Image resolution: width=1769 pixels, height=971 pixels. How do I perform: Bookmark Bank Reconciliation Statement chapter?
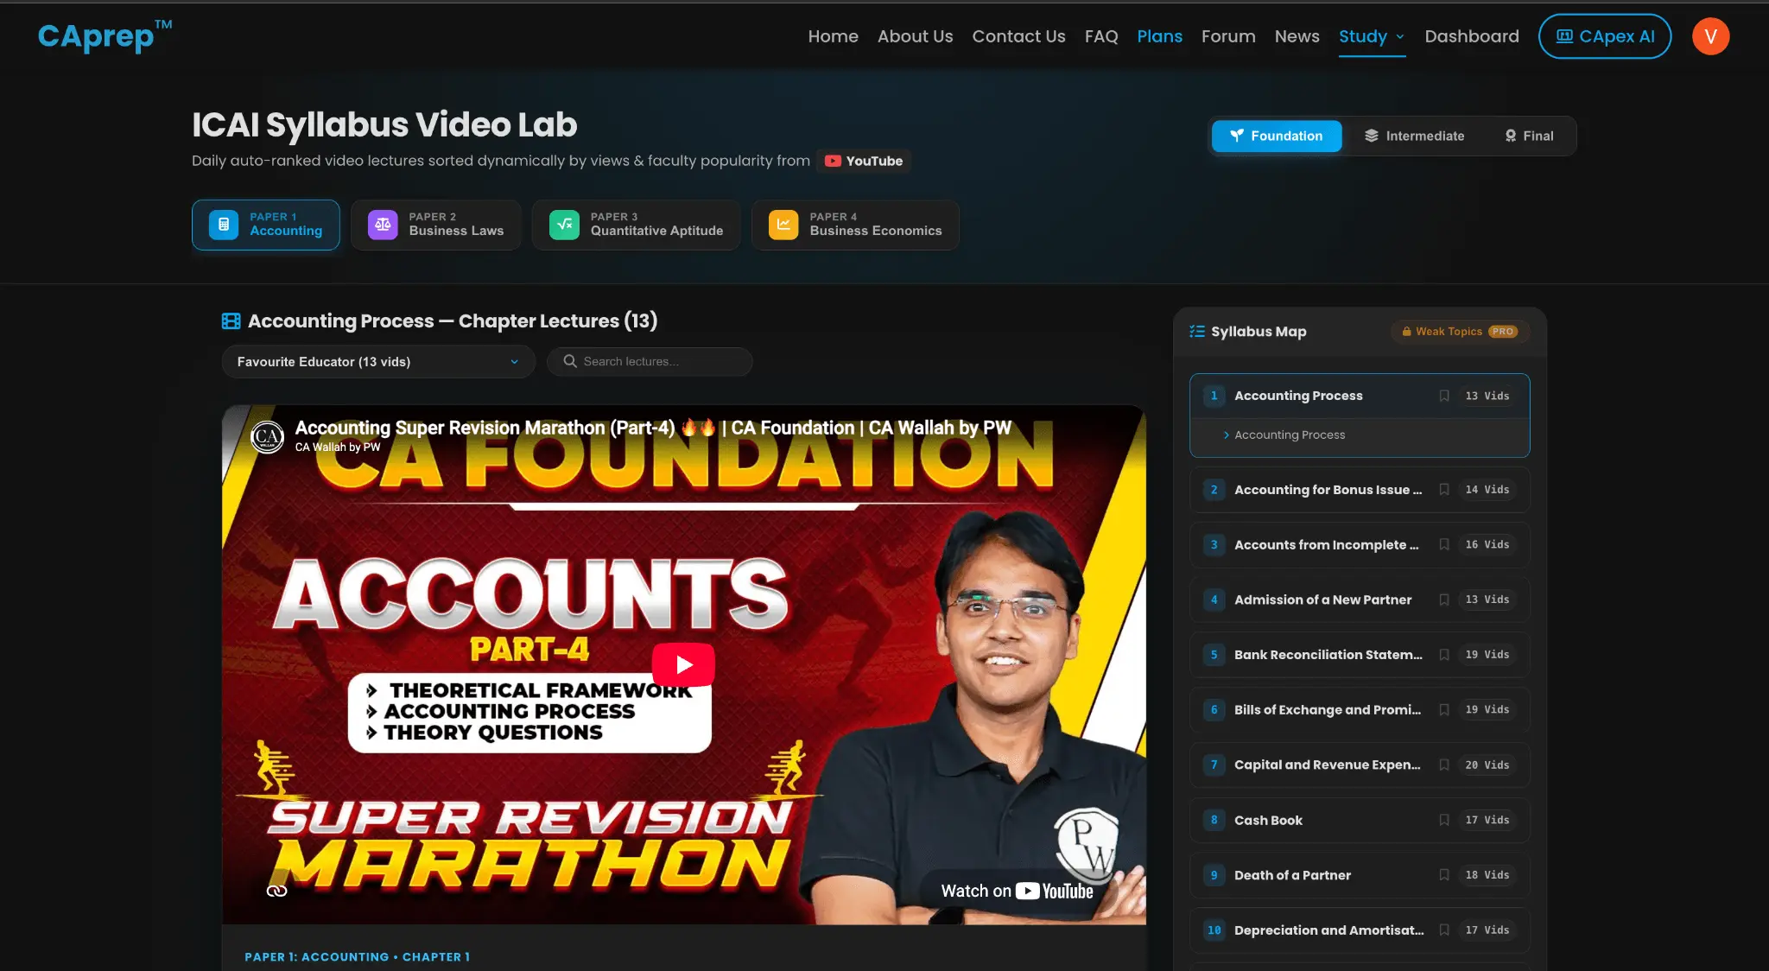[1444, 655]
